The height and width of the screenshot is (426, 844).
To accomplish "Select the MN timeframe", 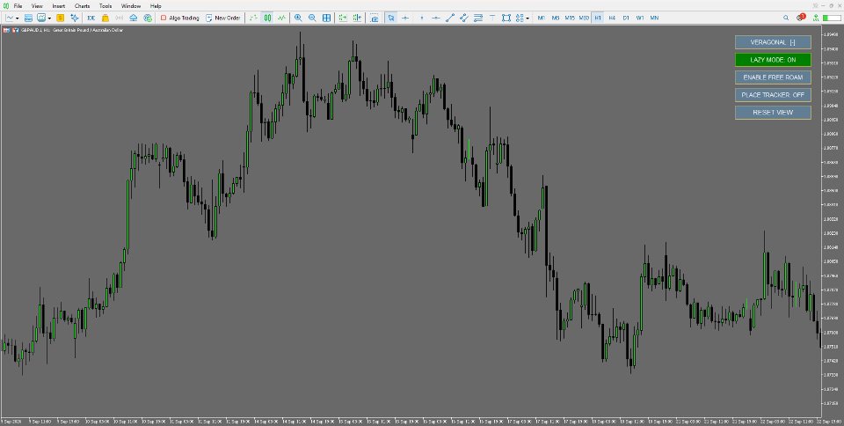I will 654,18.
